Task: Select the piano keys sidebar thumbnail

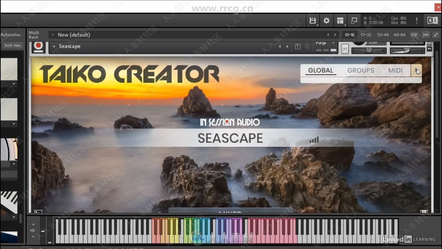Action: 9,202
